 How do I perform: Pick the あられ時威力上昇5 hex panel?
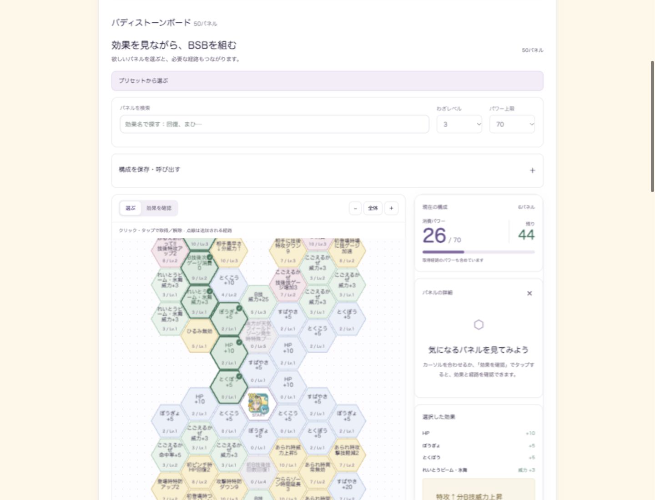pos(288,456)
